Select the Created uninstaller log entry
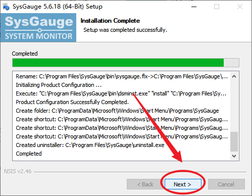 (90, 145)
